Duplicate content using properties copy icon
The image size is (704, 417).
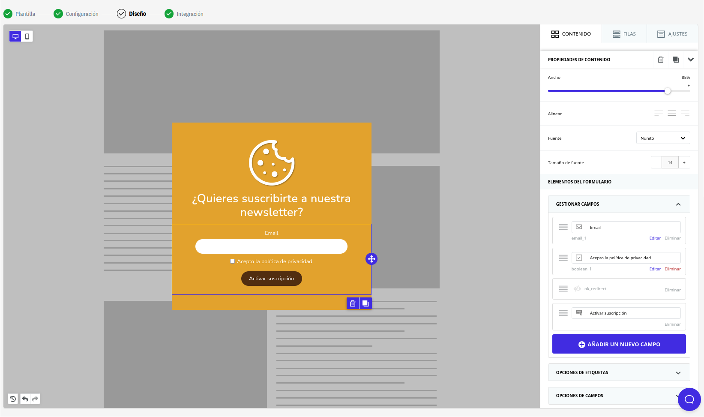pos(676,60)
